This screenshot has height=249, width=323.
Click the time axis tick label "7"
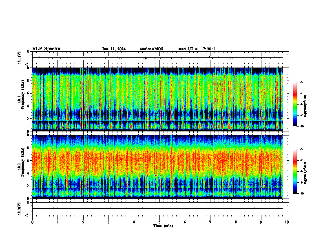210,222
